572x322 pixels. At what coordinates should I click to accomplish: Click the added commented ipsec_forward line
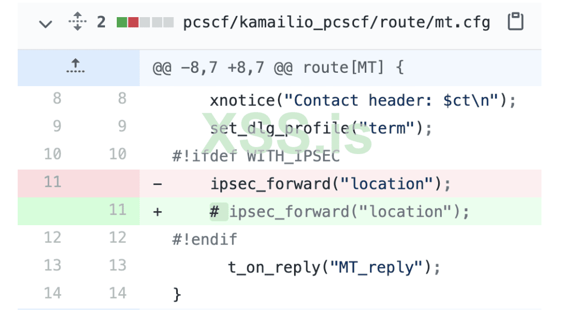coord(340,212)
